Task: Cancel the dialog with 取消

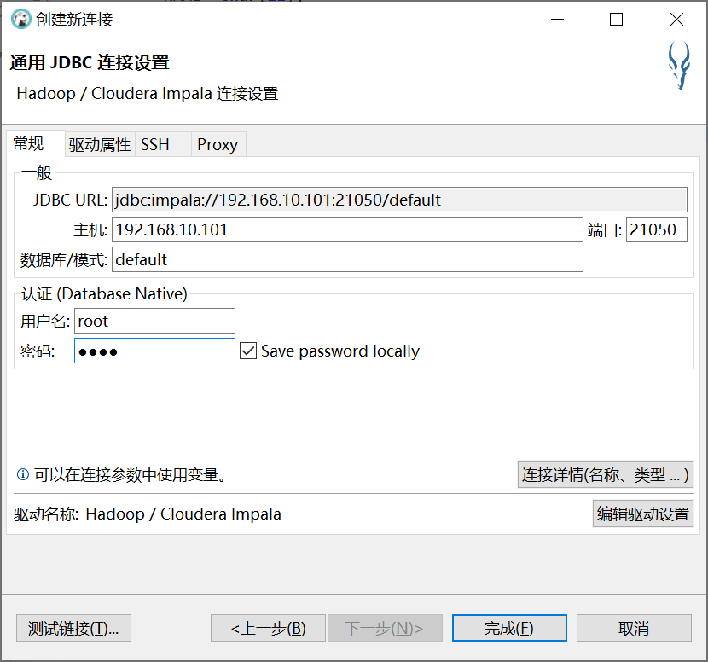Action: [633, 627]
